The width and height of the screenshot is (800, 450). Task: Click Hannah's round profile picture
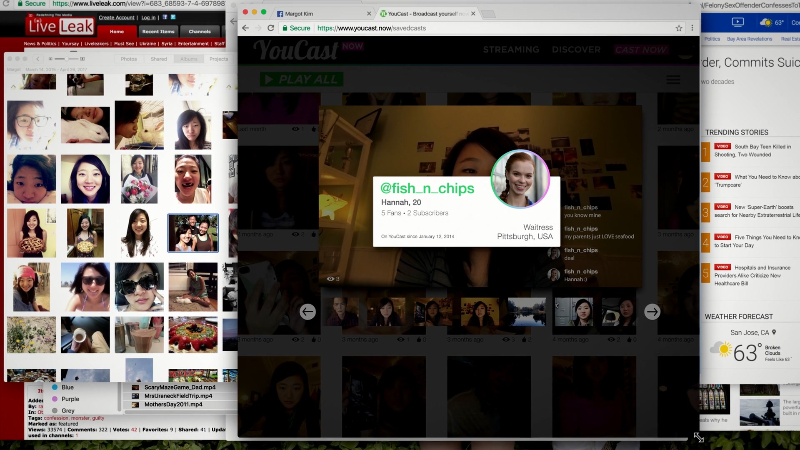coord(520,179)
